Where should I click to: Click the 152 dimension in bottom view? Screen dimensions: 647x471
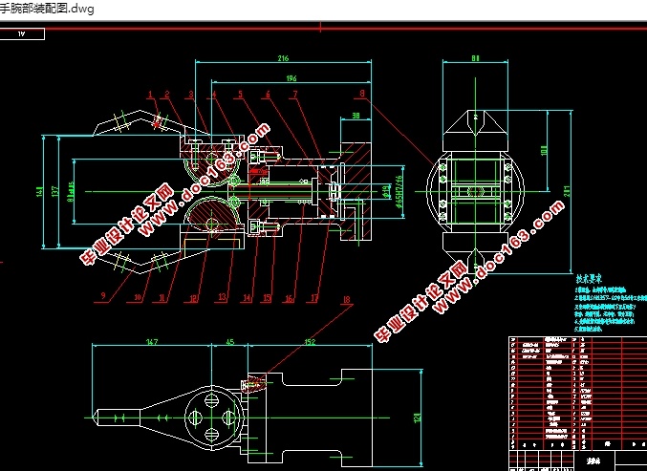click(x=310, y=341)
